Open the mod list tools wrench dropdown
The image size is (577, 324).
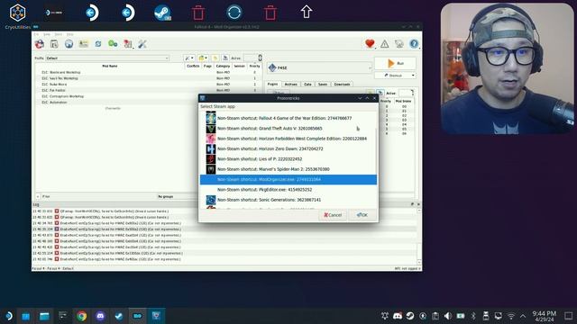[189, 58]
